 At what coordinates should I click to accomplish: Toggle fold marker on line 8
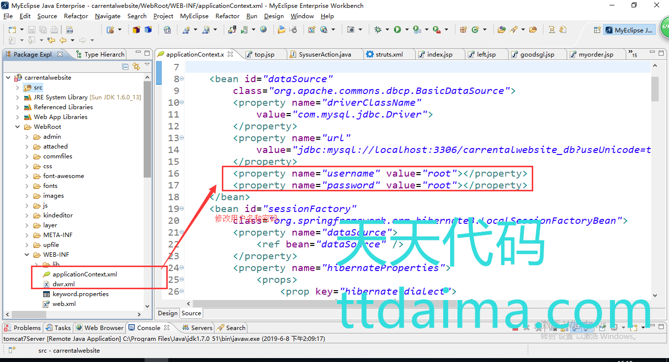click(x=182, y=79)
